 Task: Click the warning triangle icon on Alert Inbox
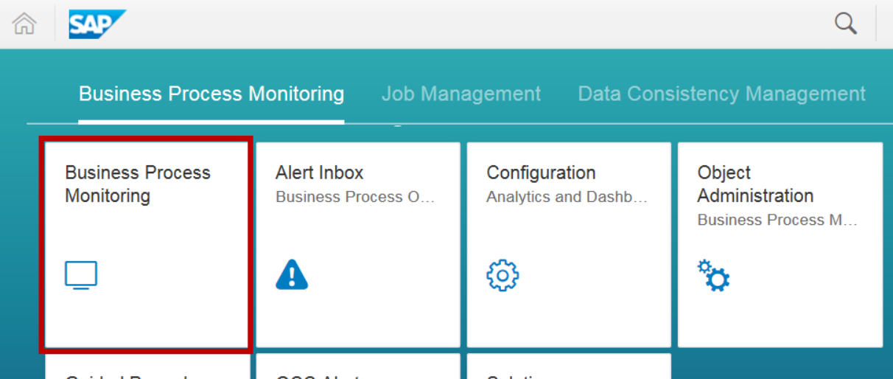pos(292,275)
